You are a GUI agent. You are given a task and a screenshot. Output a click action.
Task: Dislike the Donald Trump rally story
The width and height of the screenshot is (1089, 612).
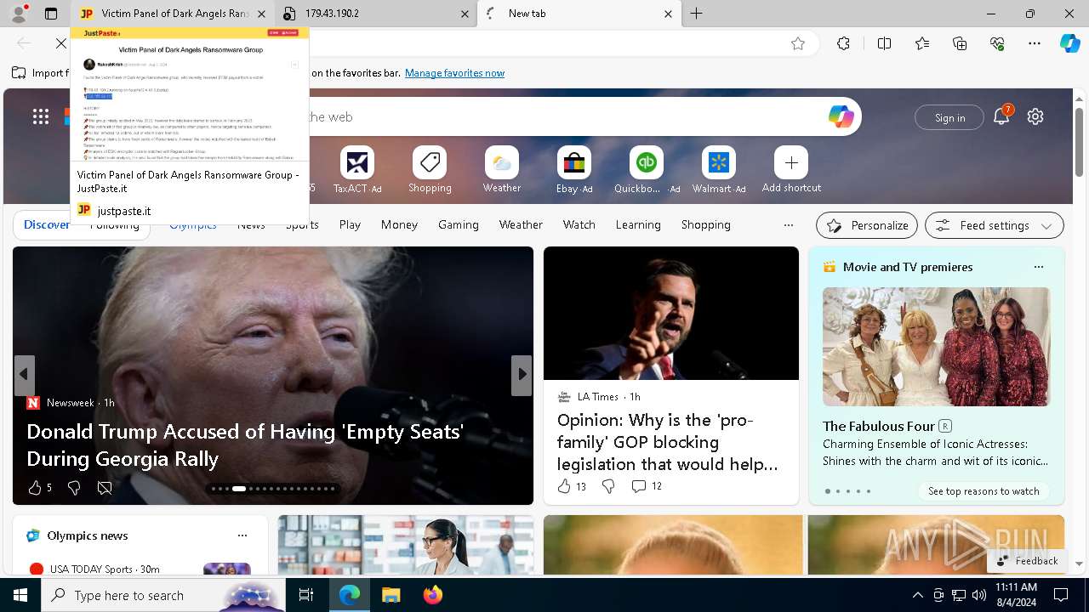[x=73, y=487]
